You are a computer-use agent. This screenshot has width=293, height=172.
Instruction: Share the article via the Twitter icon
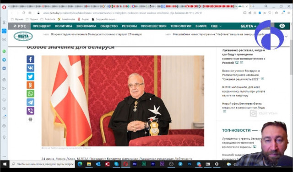(30, 76)
